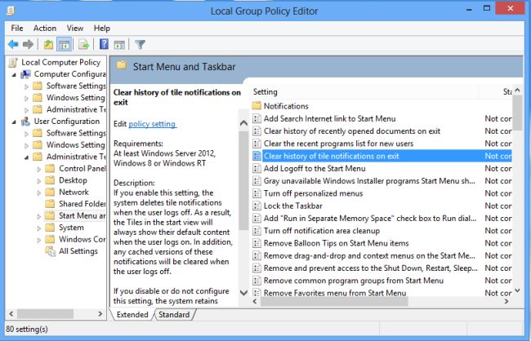Switch to the Standard tab
The image size is (531, 341).
click(x=174, y=315)
